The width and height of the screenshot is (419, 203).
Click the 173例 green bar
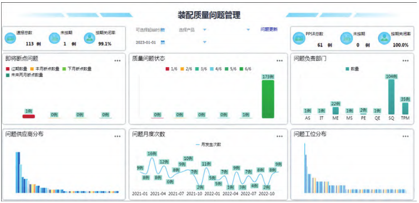268,99
